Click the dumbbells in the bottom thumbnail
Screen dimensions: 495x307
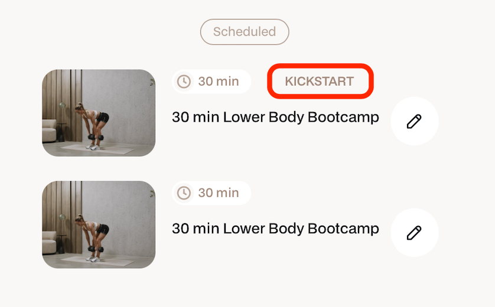pyautogui.click(x=96, y=249)
